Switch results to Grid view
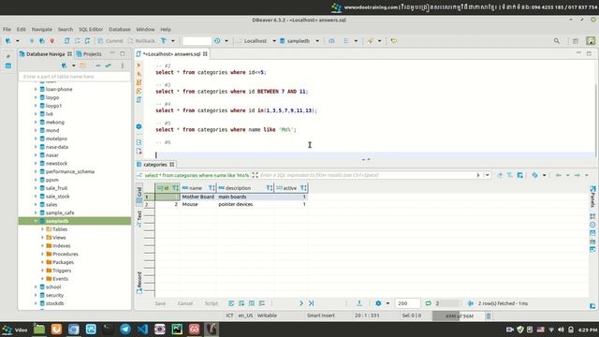Viewport: 599px width, 337px height. [x=139, y=195]
